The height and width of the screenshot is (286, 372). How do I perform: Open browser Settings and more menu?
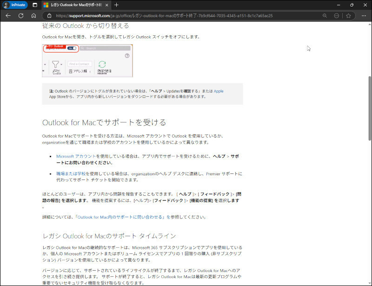point(364,16)
